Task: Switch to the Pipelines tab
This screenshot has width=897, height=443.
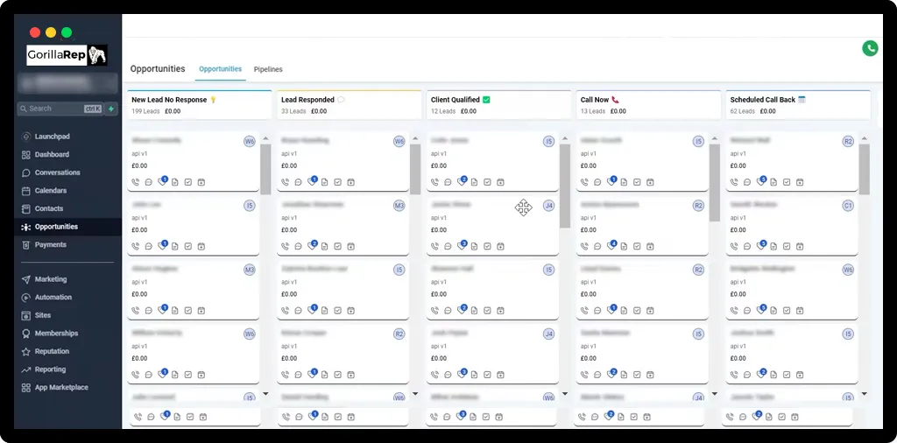Action: pyautogui.click(x=268, y=69)
